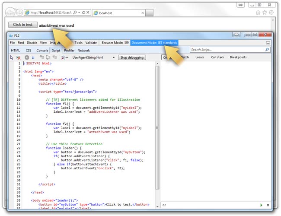Open the View menu

43,43
